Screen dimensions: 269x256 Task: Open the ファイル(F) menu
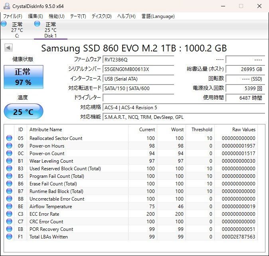click(x=13, y=16)
